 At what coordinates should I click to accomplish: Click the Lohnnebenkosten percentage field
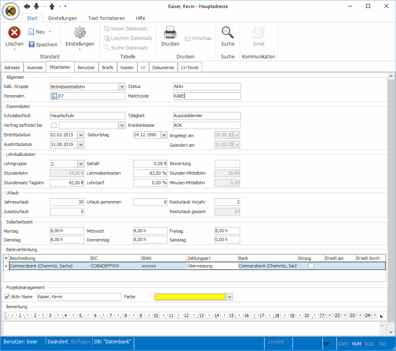(150, 174)
